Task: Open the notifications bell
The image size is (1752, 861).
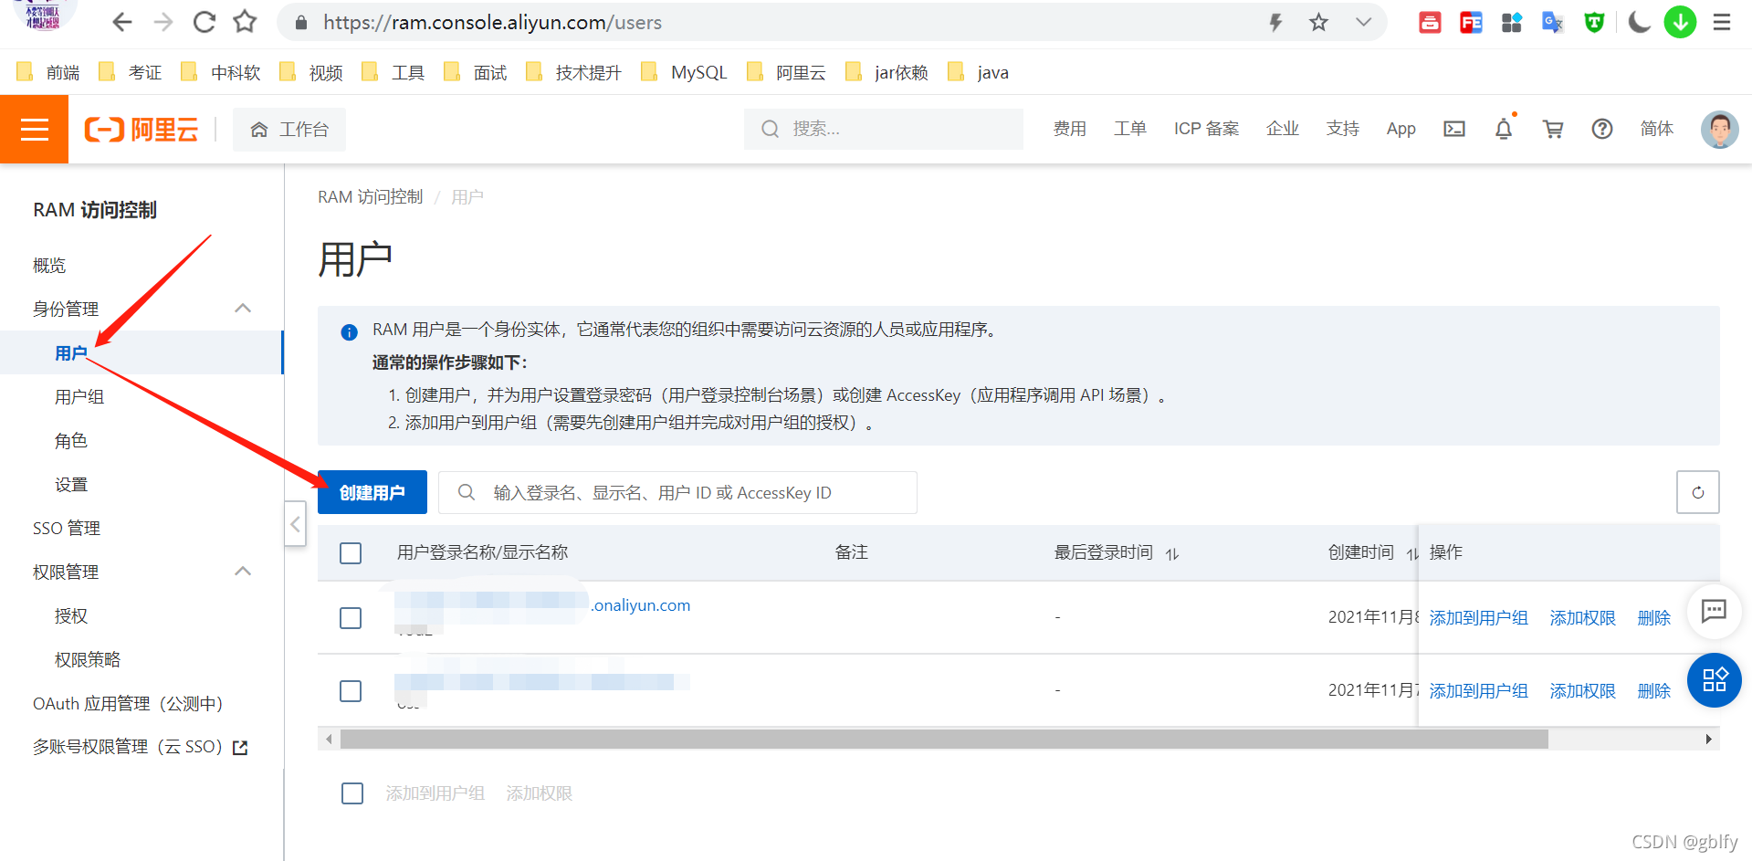Action: point(1504,129)
